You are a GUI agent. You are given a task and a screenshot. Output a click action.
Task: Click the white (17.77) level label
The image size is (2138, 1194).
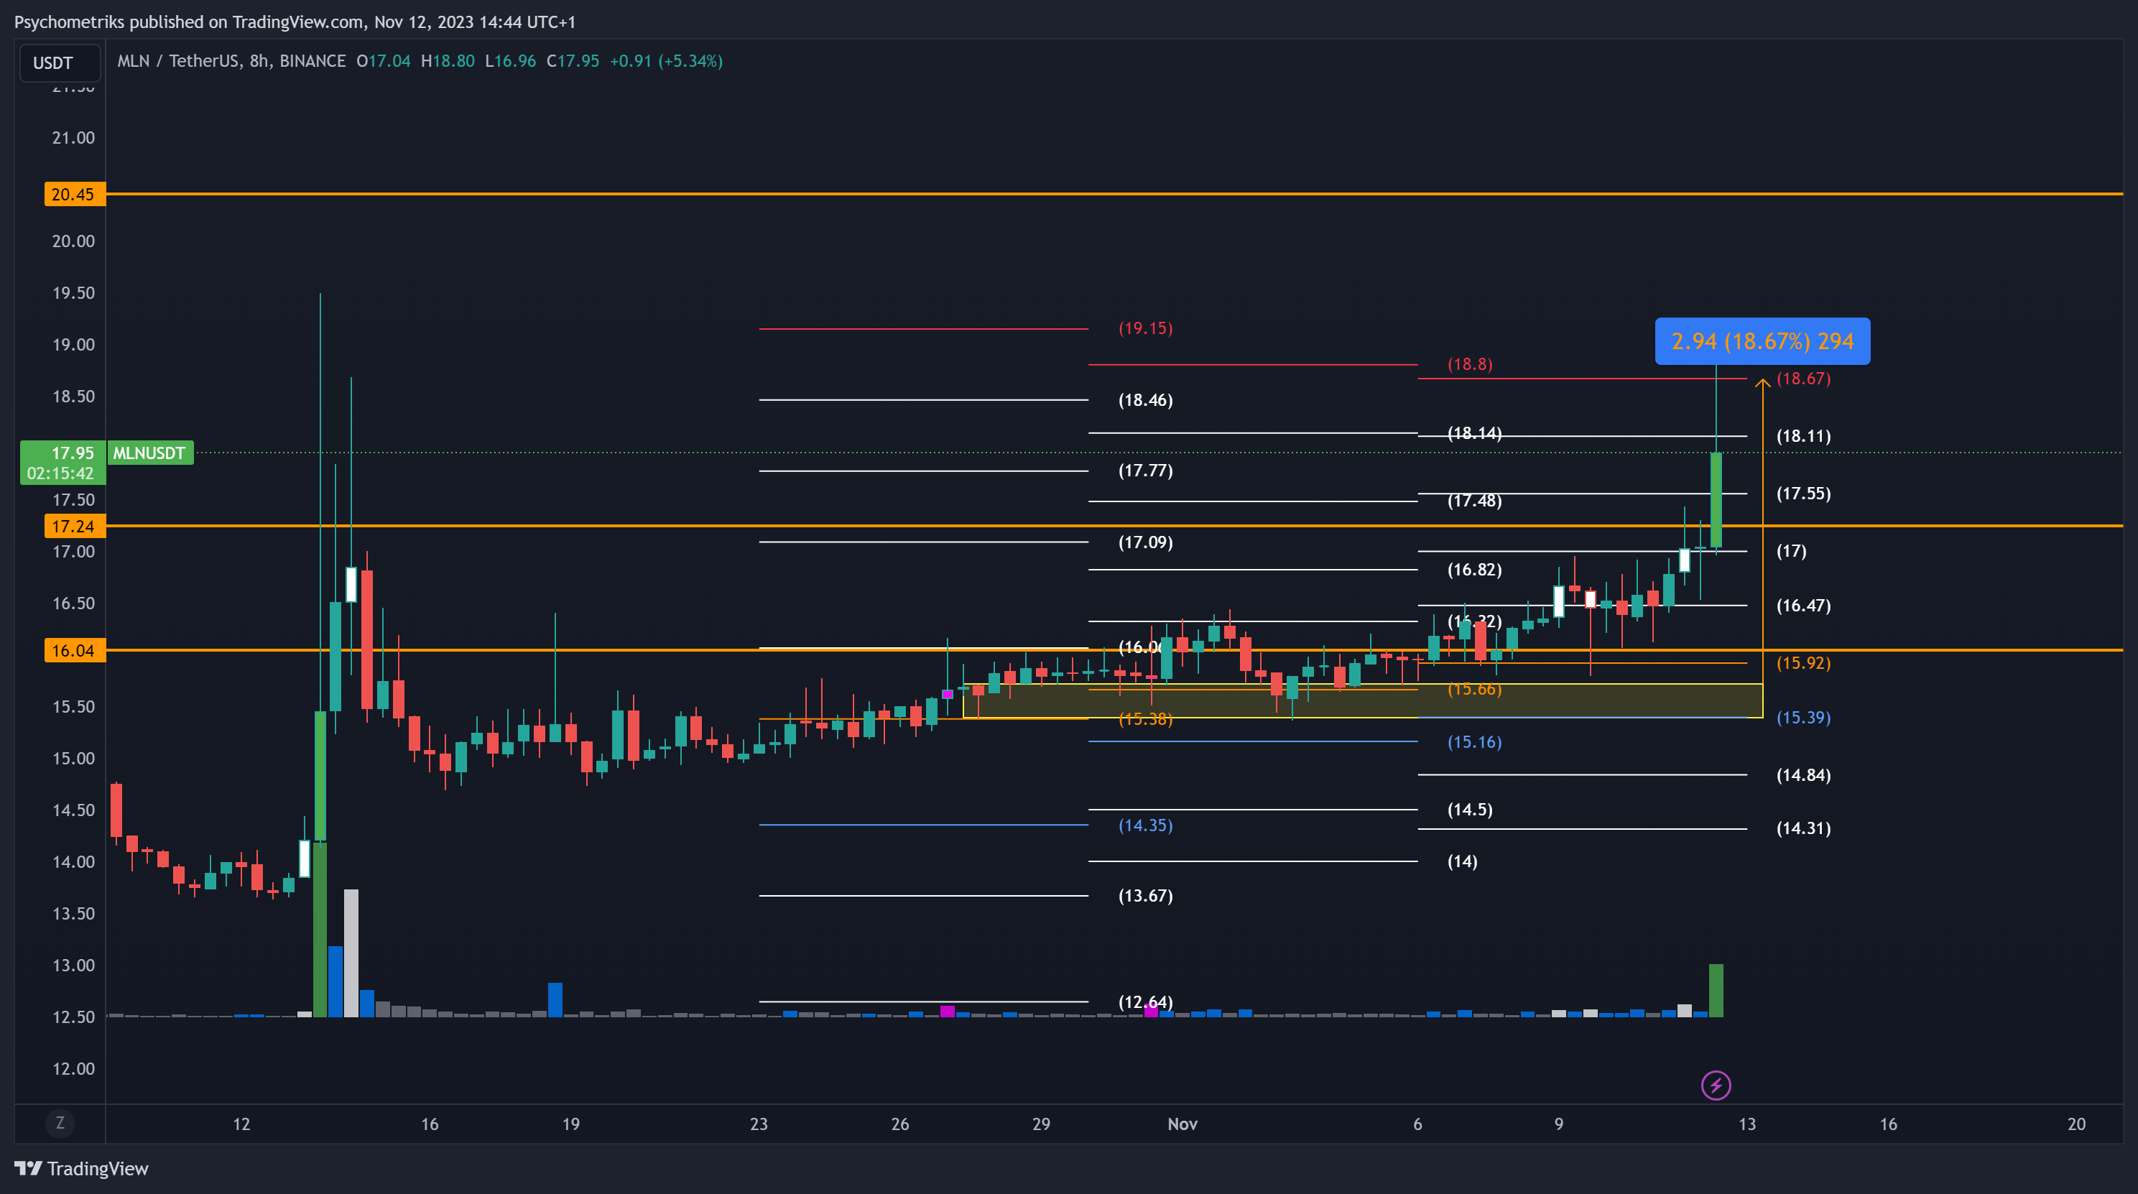coord(1145,471)
